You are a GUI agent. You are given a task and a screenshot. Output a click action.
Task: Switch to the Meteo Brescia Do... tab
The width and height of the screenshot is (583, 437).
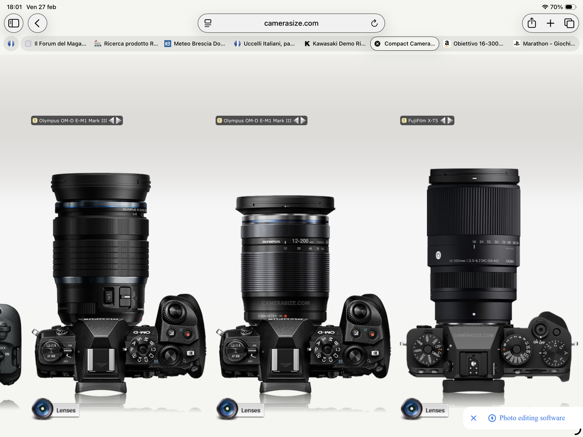(x=195, y=44)
